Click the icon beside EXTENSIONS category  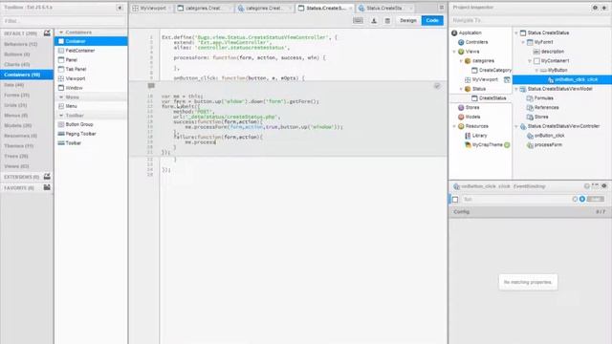click(47, 177)
